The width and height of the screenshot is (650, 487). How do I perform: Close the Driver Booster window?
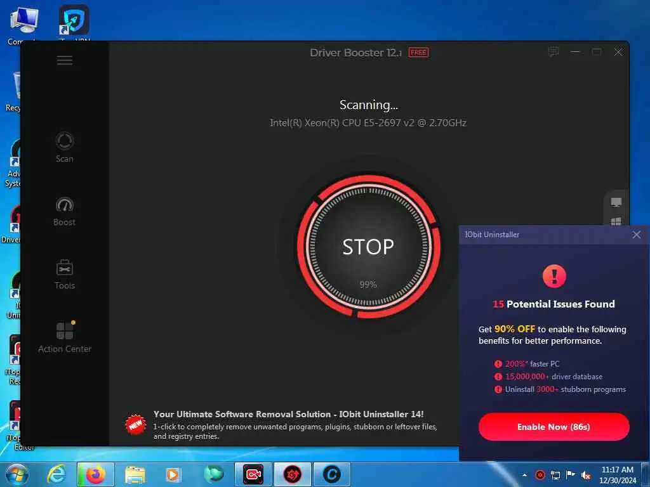click(618, 52)
